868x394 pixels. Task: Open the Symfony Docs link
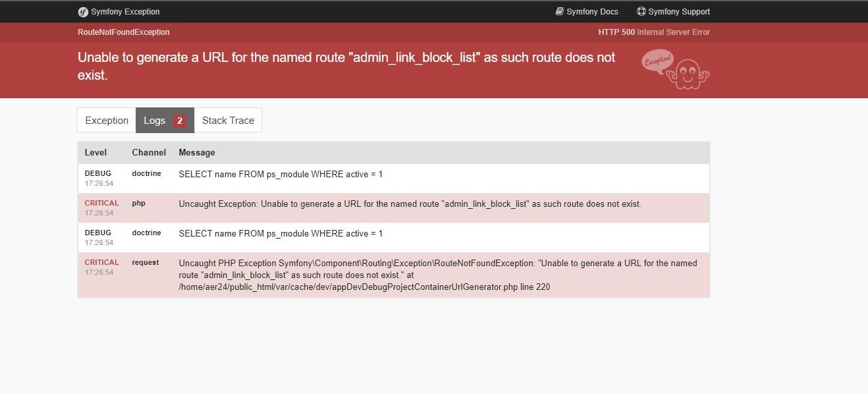pos(587,12)
